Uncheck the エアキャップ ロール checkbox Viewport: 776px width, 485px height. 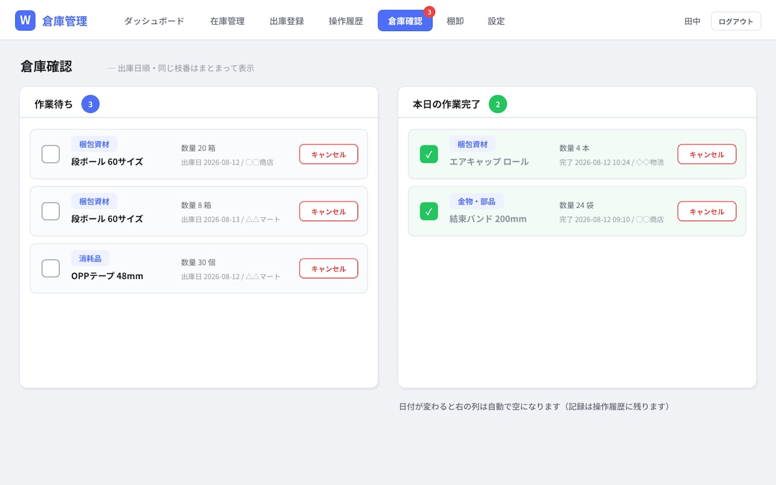pos(429,154)
